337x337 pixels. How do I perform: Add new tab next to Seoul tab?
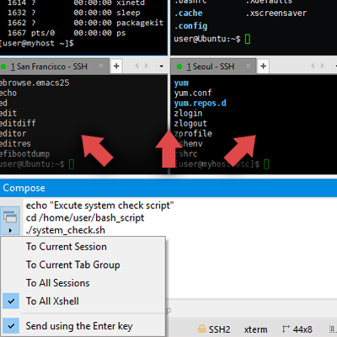pyautogui.click(x=263, y=67)
